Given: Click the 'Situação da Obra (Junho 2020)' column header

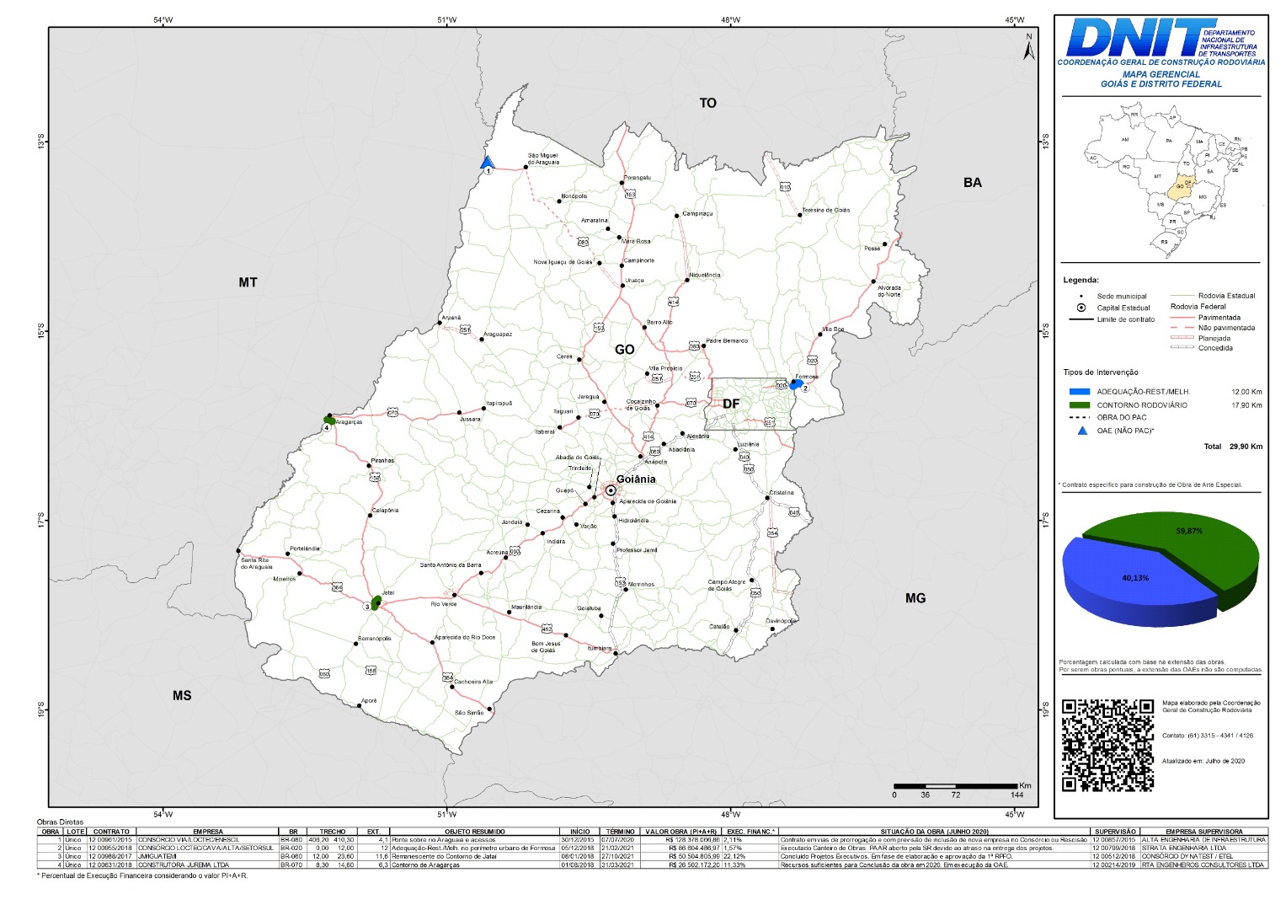Looking at the screenshot, I should [x=934, y=832].
